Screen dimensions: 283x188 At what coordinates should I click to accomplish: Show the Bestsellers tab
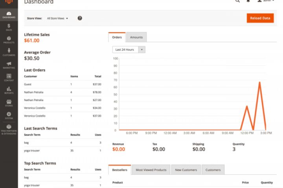119,170
